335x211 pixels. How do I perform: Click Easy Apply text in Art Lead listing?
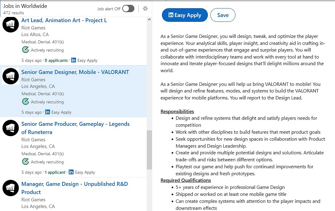pyautogui.click(x=87, y=60)
